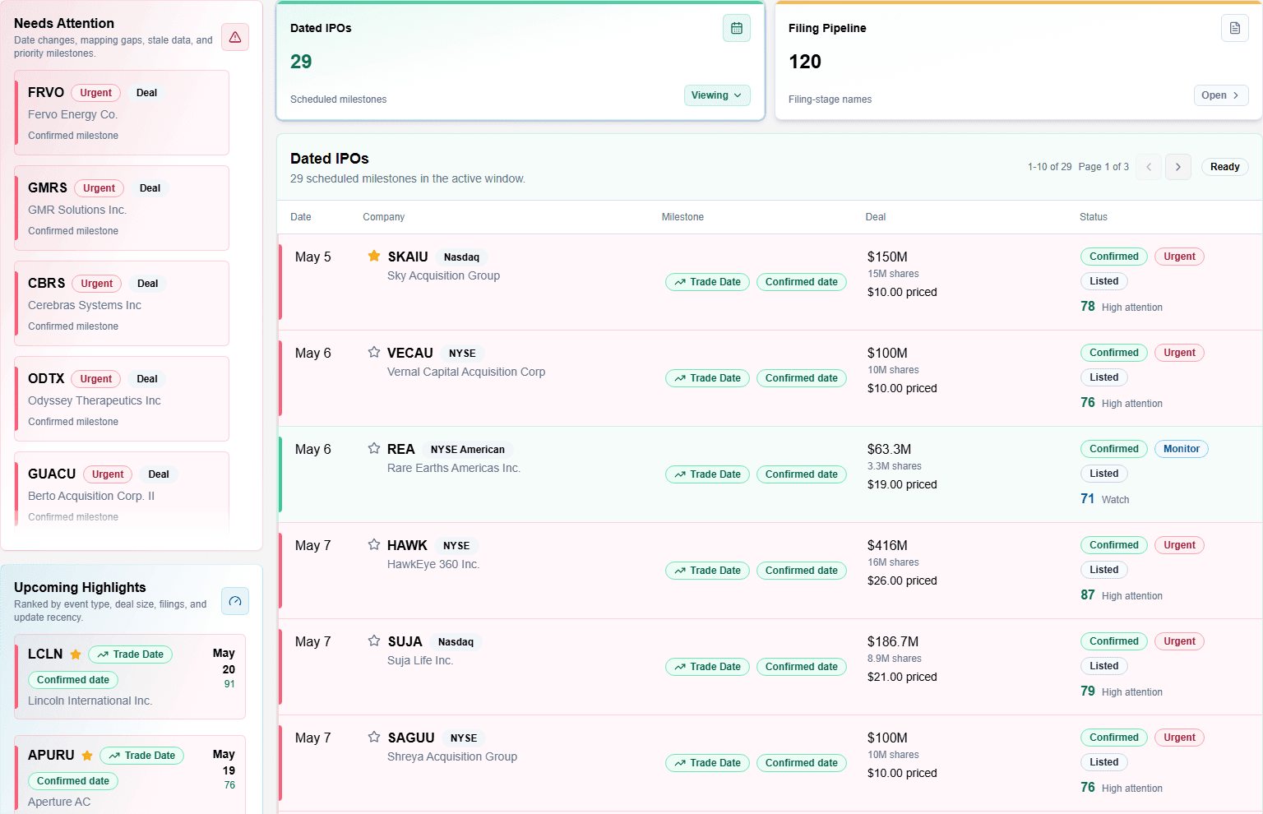Image resolution: width=1263 pixels, height=814 pixels.
Task: Open the CBRS Cerebras Systems card
Action: coord(122,303)
